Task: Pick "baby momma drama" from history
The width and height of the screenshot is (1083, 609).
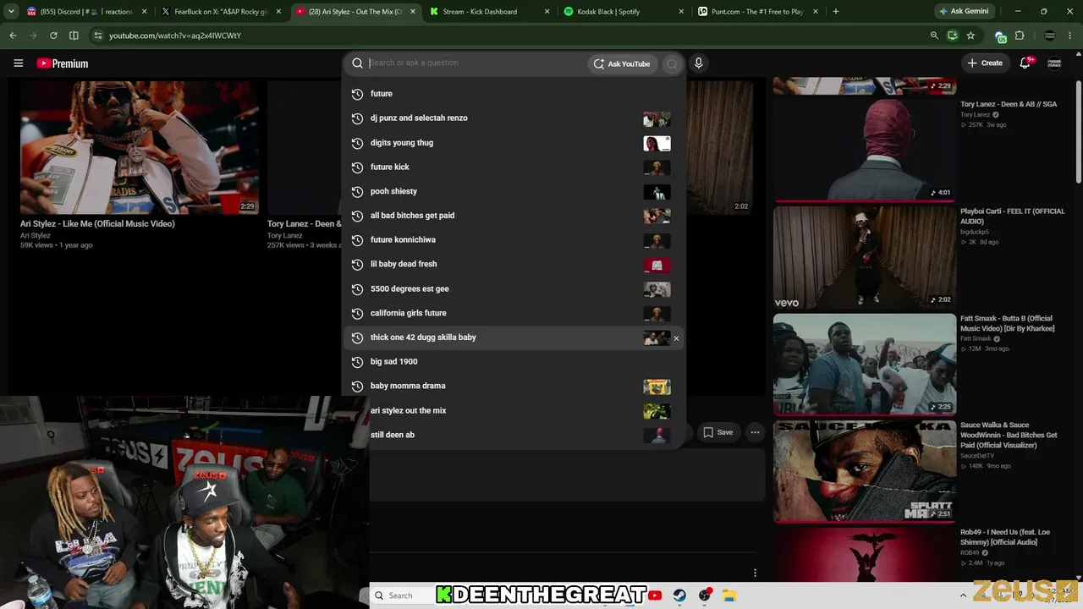Action: pyautogui.click(x=514, y=387)
